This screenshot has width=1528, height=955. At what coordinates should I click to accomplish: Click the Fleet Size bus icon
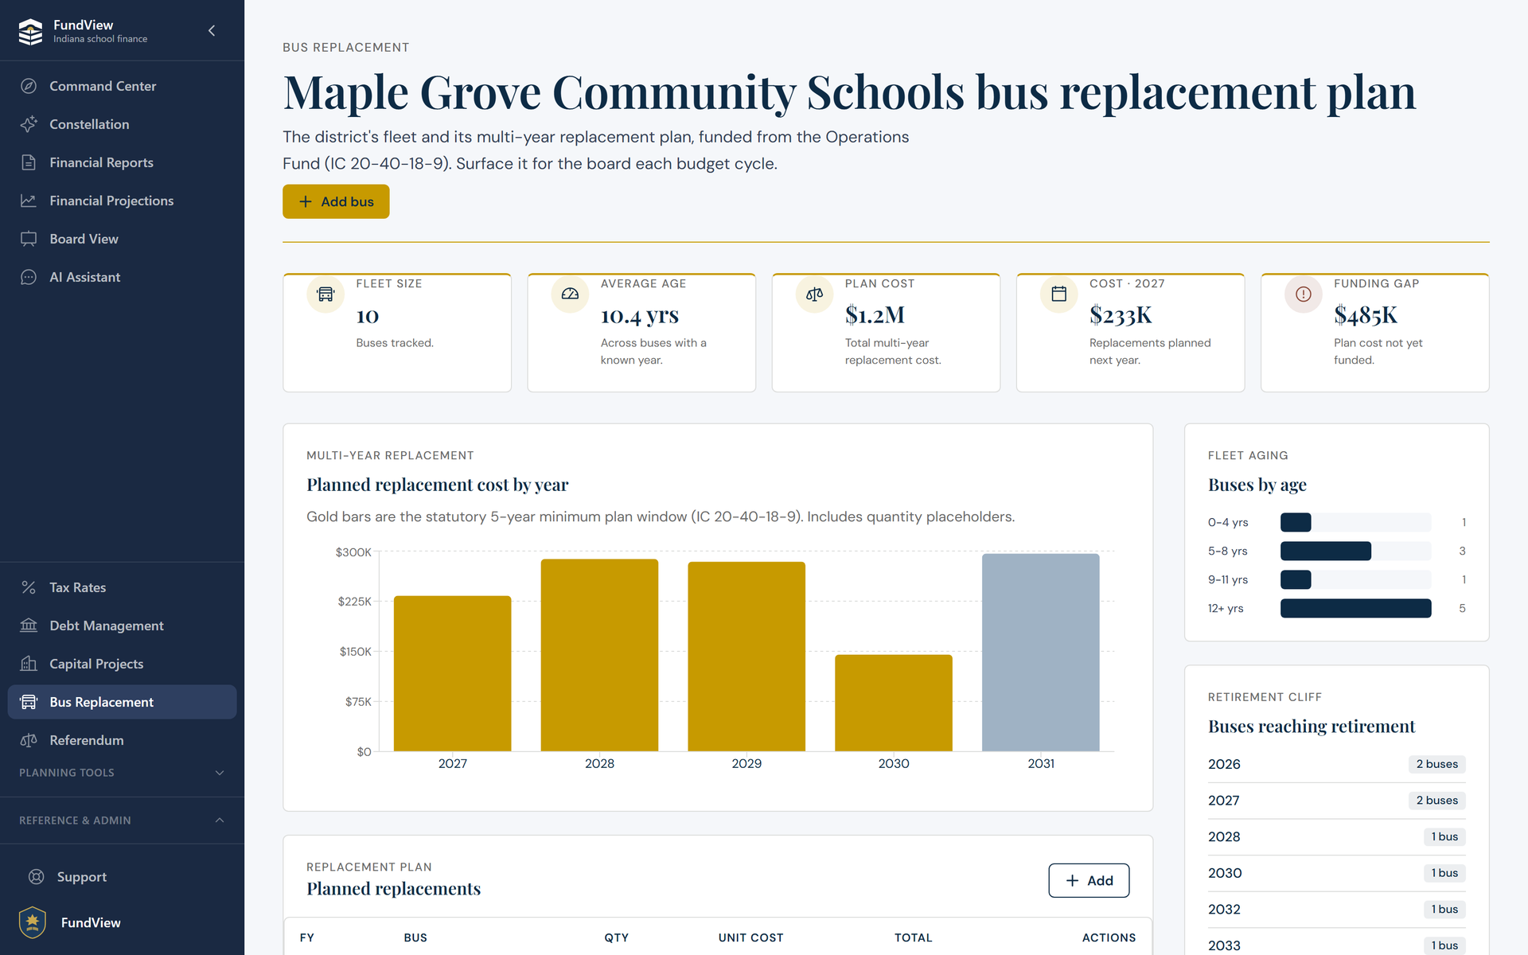coord(325,294)
